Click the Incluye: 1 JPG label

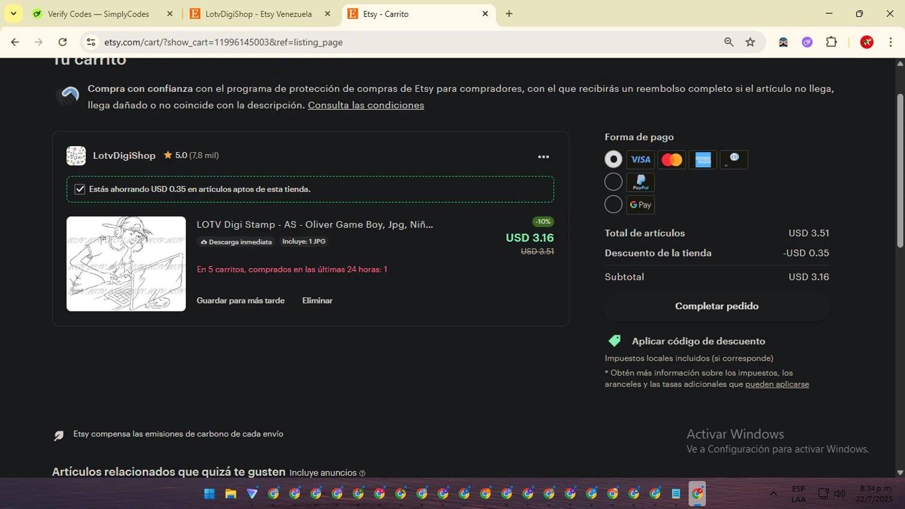pyautogui.click(x=304, y=242)
